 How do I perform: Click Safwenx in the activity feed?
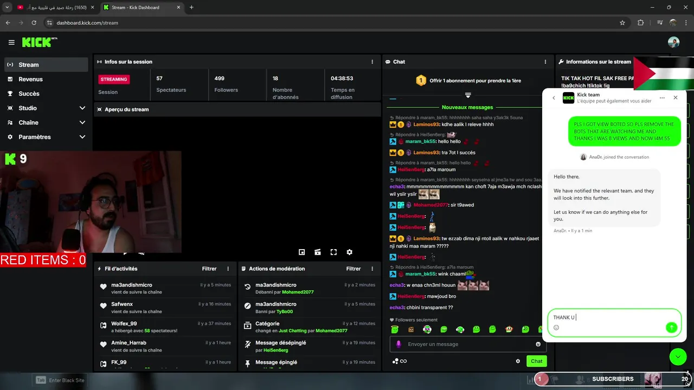click(x=122, y=304)
